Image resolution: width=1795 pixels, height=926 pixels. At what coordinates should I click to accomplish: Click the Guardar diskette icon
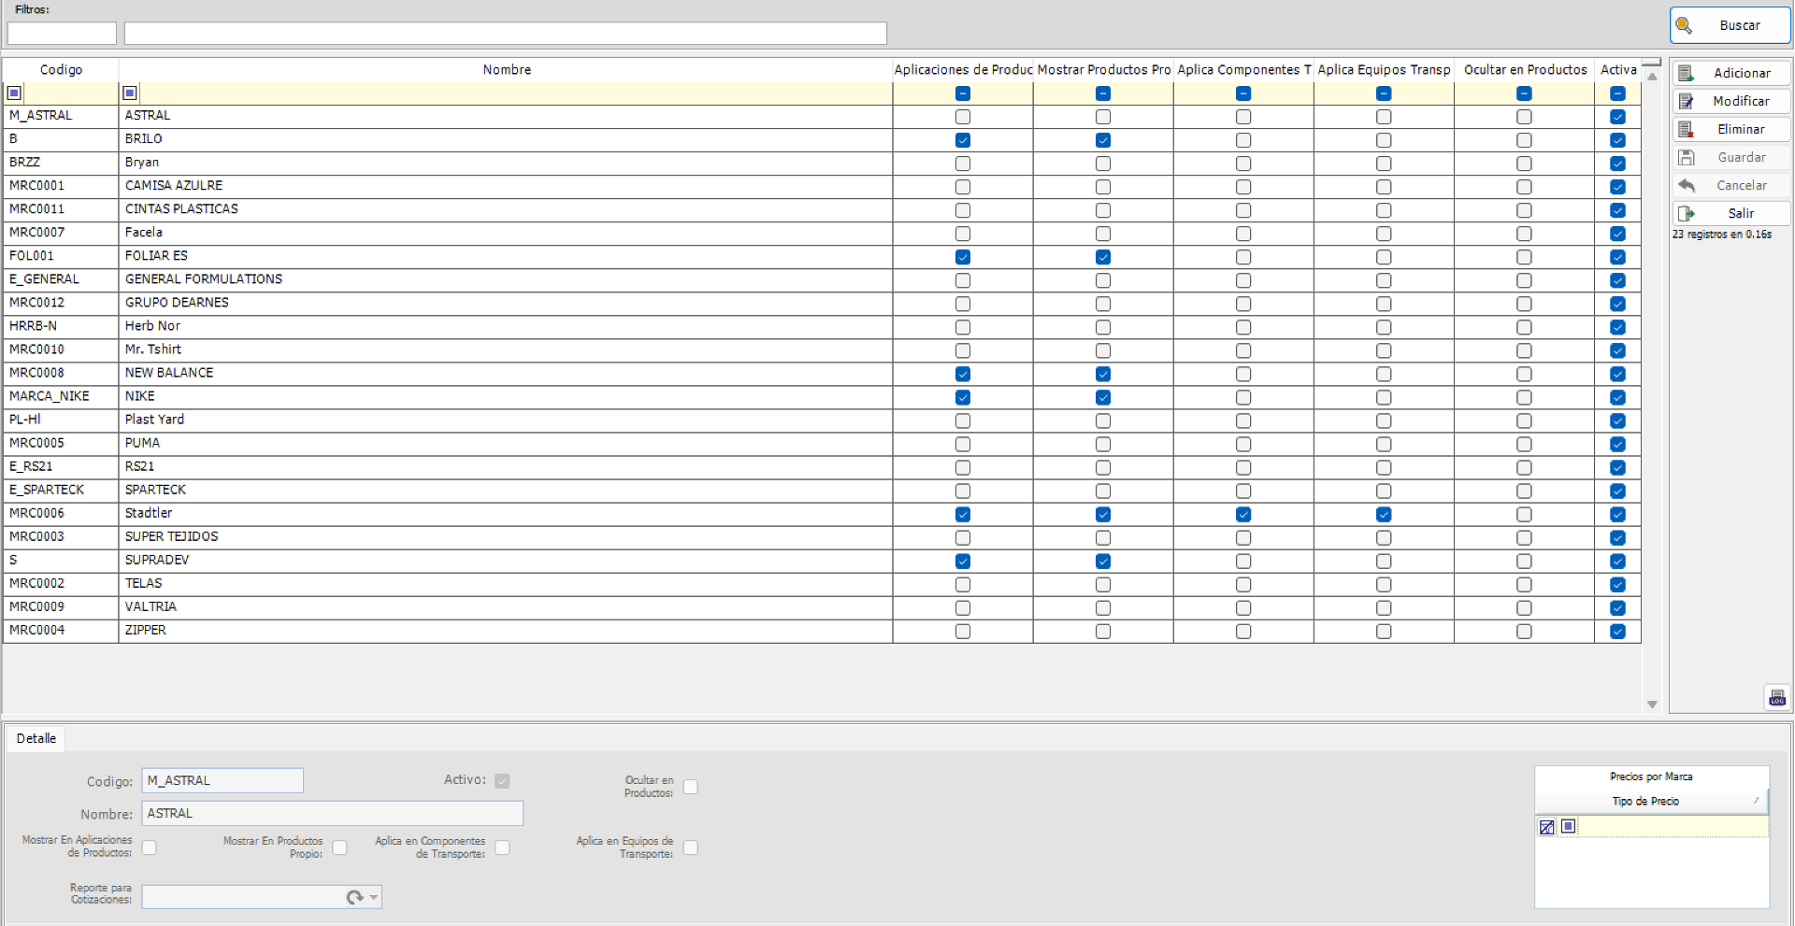tap(1687, 157)
